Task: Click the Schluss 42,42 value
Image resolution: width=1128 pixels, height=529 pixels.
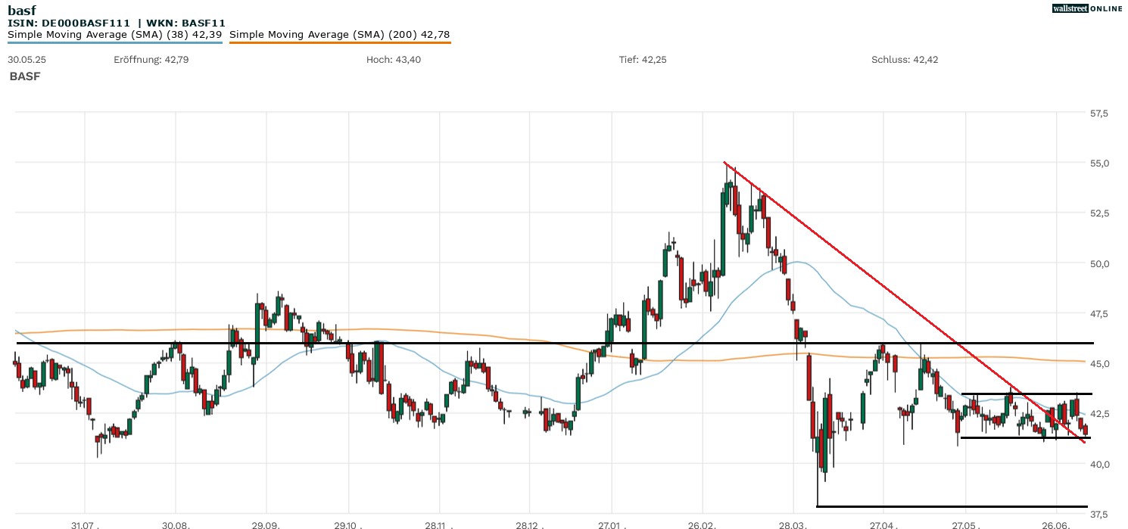Action: tap(905, 59)
